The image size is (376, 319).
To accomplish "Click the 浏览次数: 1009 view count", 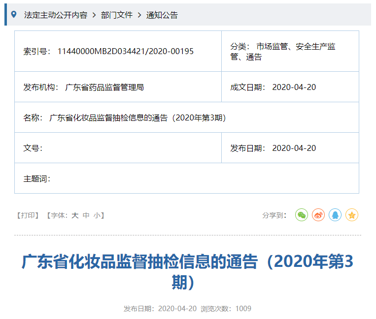I will tap(226, 309).
